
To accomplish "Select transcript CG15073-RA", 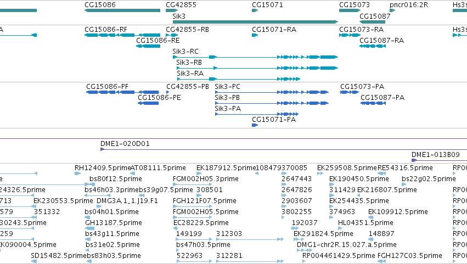I will pos(361,30).
